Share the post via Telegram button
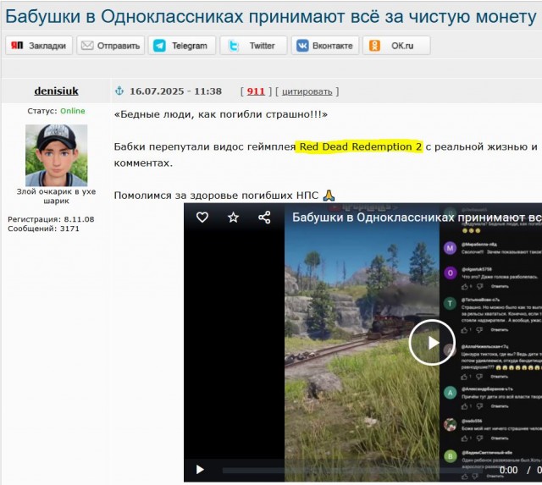The width and height of the screenshot is (542, 485). (182, 46)
